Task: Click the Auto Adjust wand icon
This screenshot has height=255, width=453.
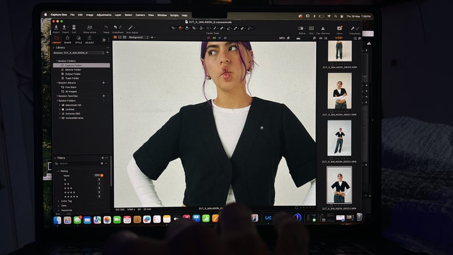Action: point(131,28)
